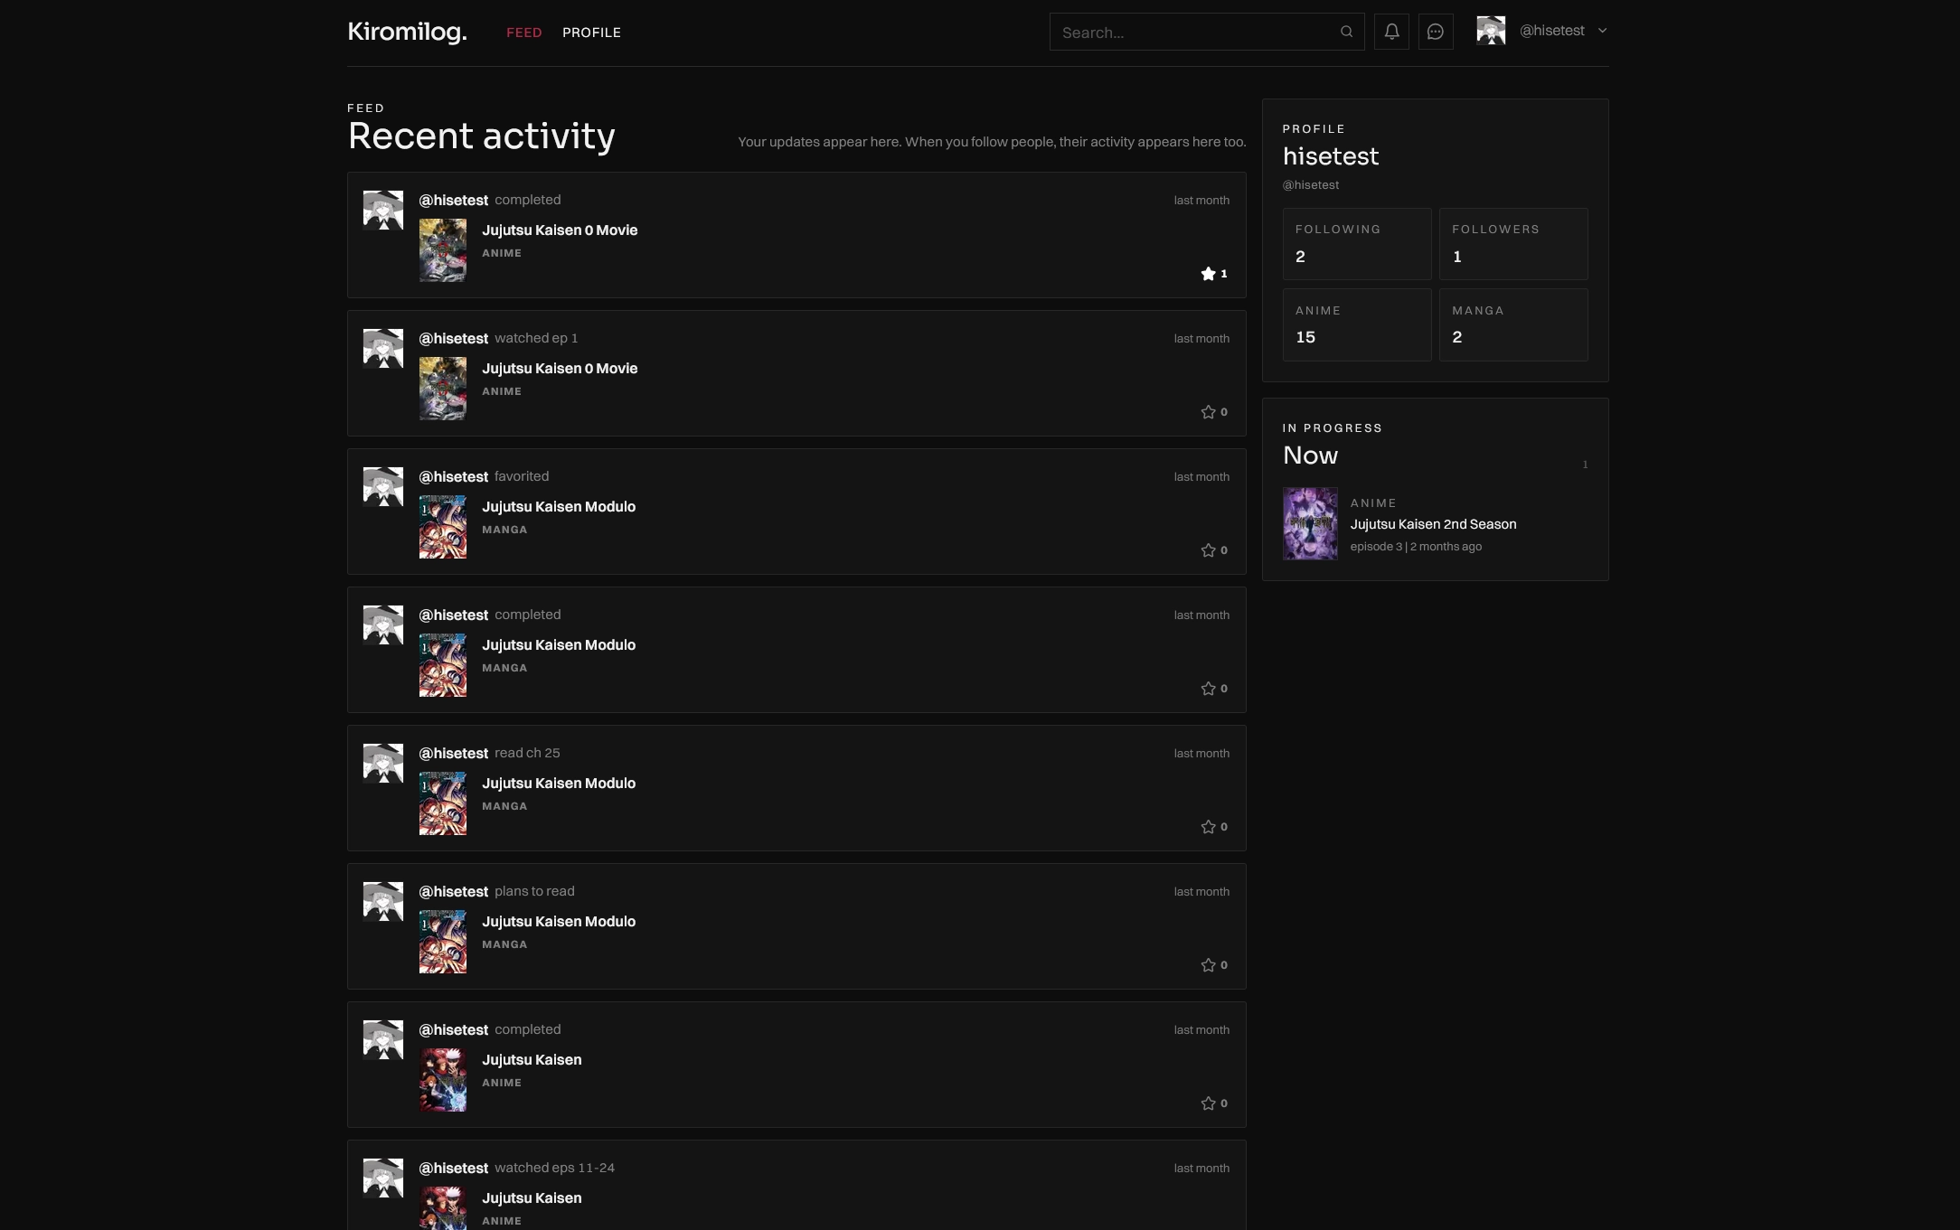
Task: Click Jujutsu Kaisen 2nd Season cover thumbnail
Action: click(x=1310, y=524)
